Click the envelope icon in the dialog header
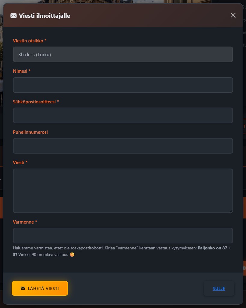Image resolution: width=246 pixels, height=308 pixels. pyautogui.click(x=14, y=16)
